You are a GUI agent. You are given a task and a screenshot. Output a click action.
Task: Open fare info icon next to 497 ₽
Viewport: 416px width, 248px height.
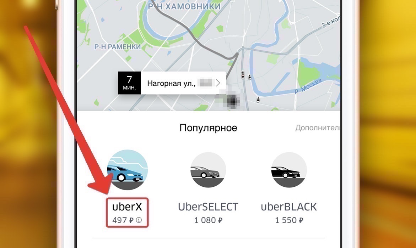(139, 220)
